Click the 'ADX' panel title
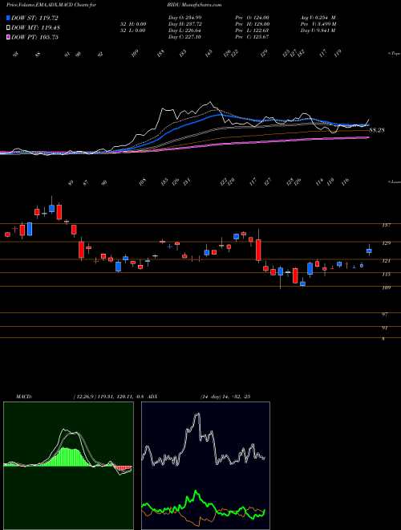Viewport: 401px width, 530px height. point(152,397)
